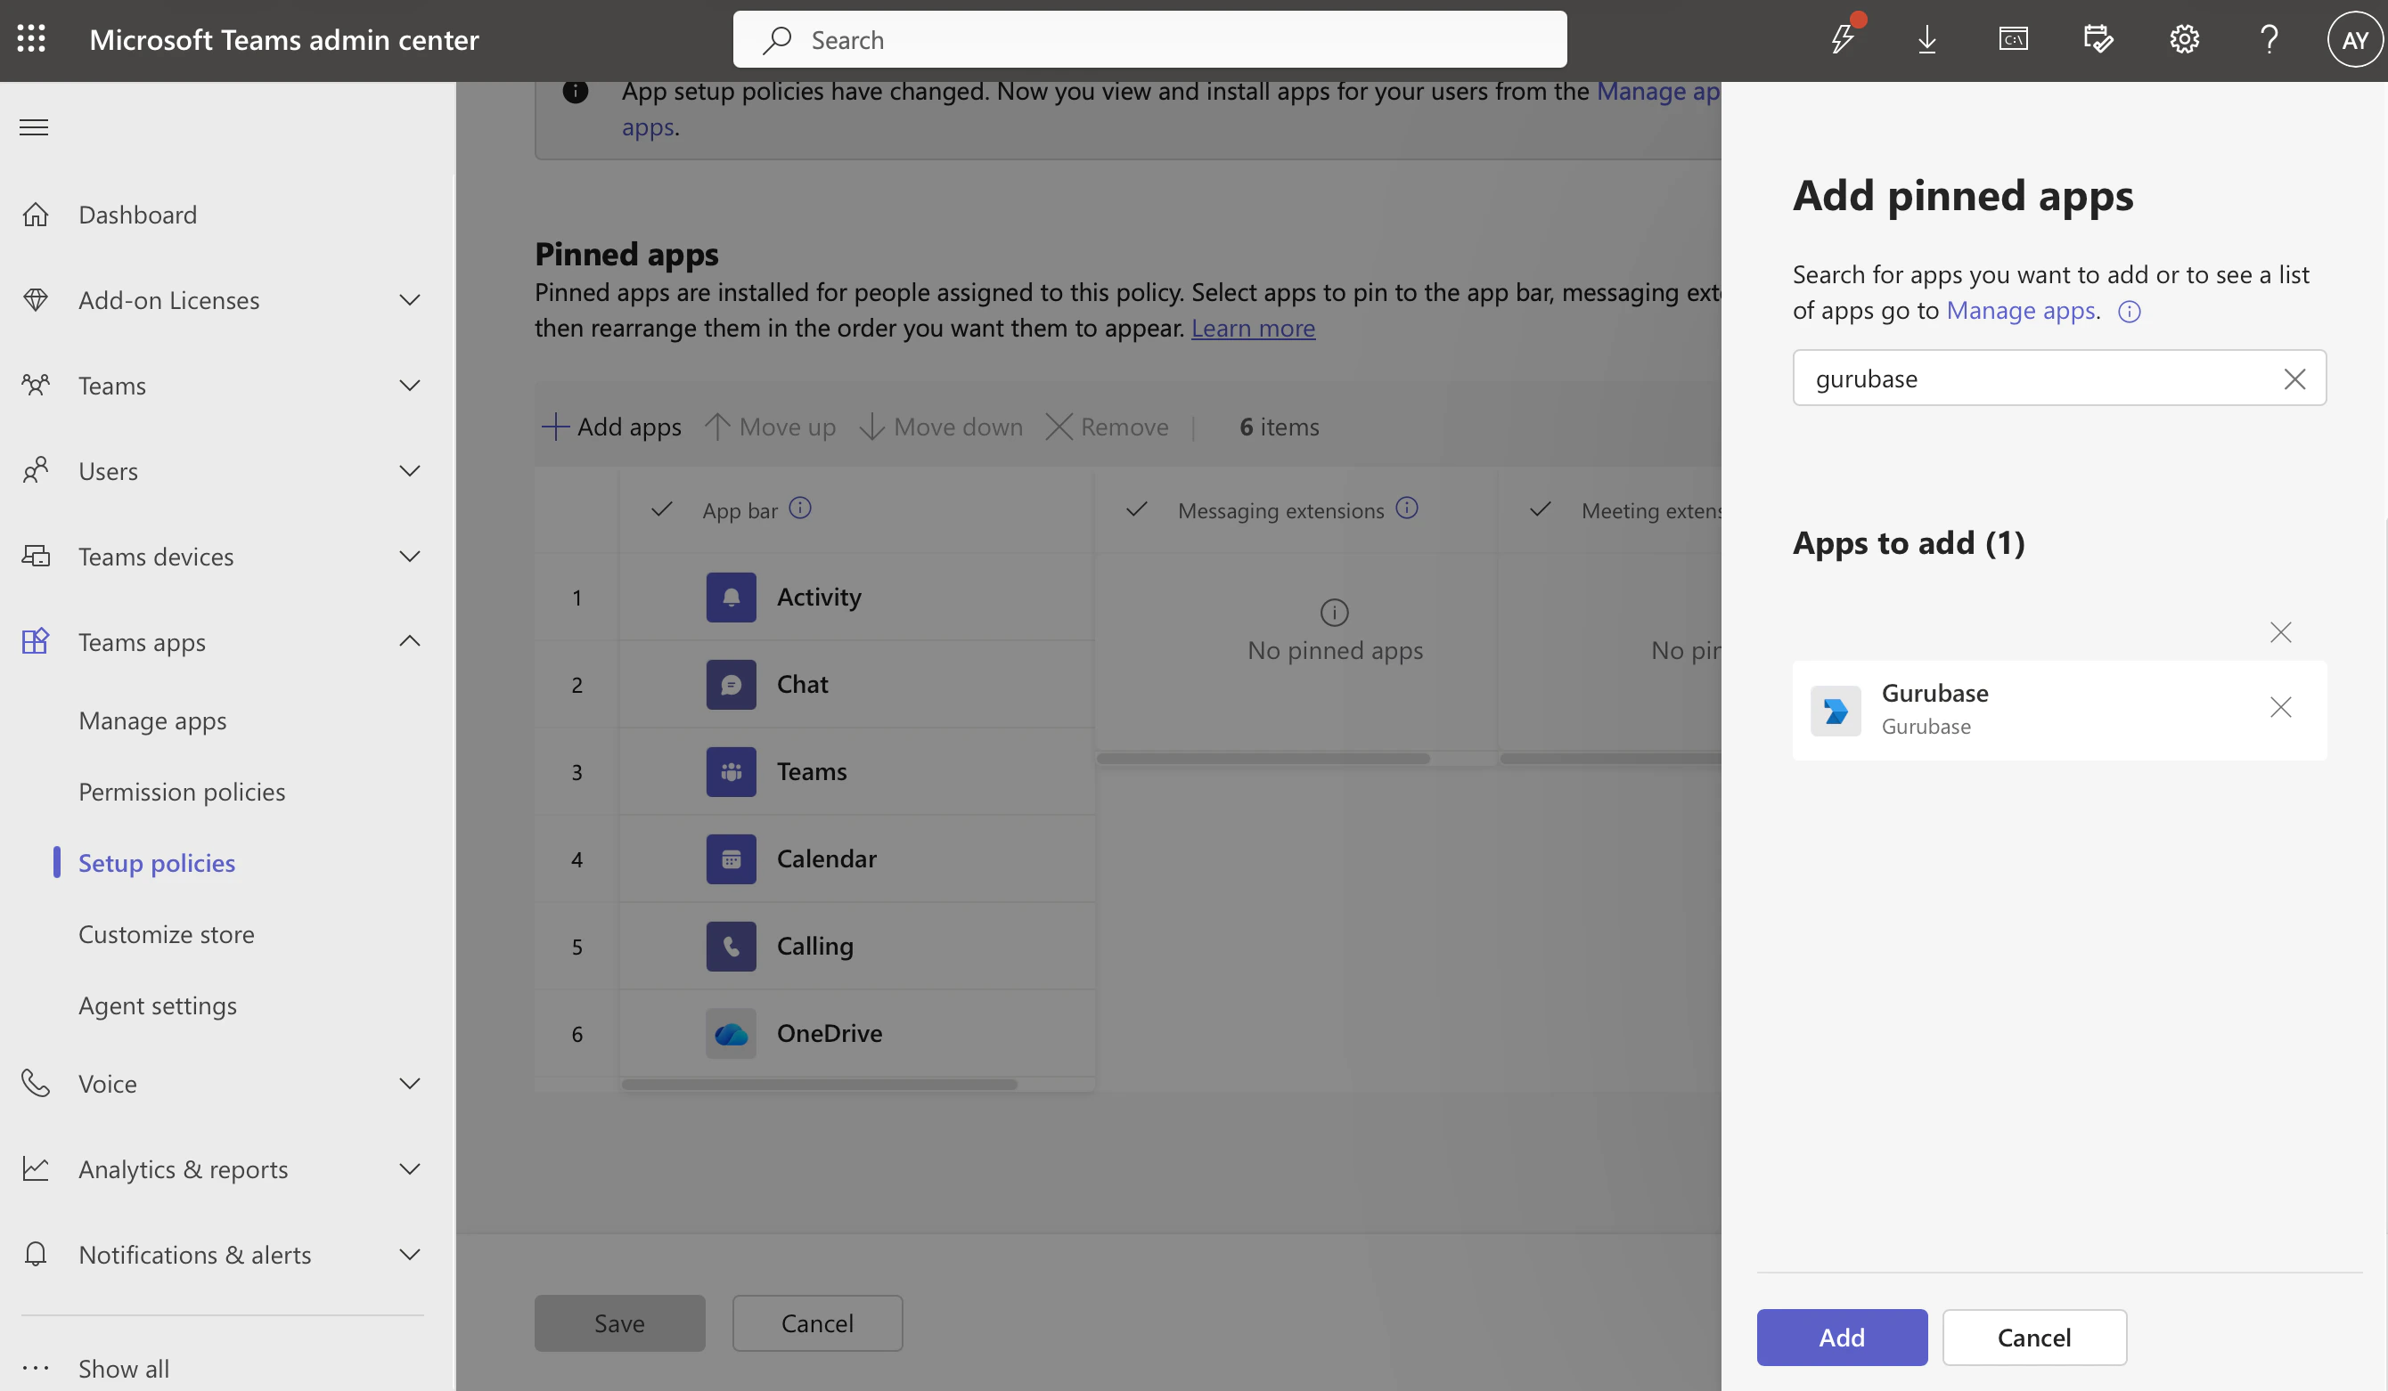
Task: Open the Manage apps page in sidebar
Action: [152, 720]
